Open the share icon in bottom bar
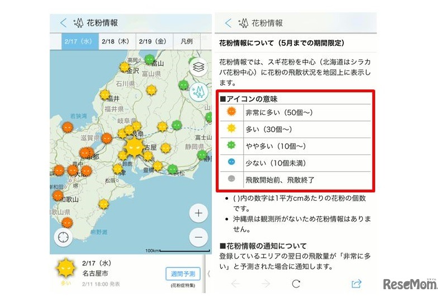 click(357, 284)
